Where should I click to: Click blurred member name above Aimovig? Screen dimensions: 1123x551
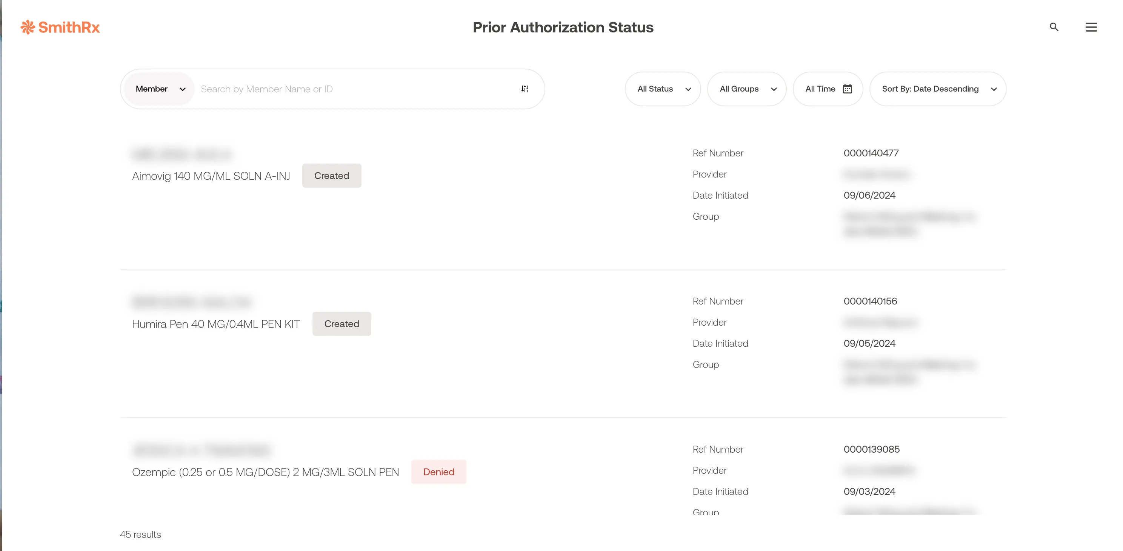[182, 154]
